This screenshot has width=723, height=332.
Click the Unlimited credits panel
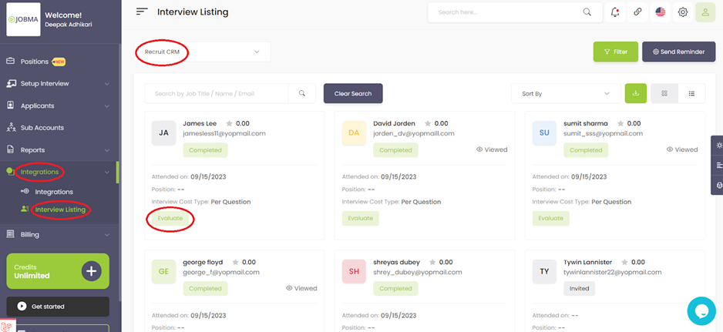[58, 271]
